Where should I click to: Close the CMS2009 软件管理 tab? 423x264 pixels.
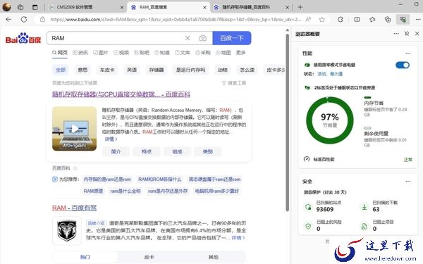[x=122, y=8]
